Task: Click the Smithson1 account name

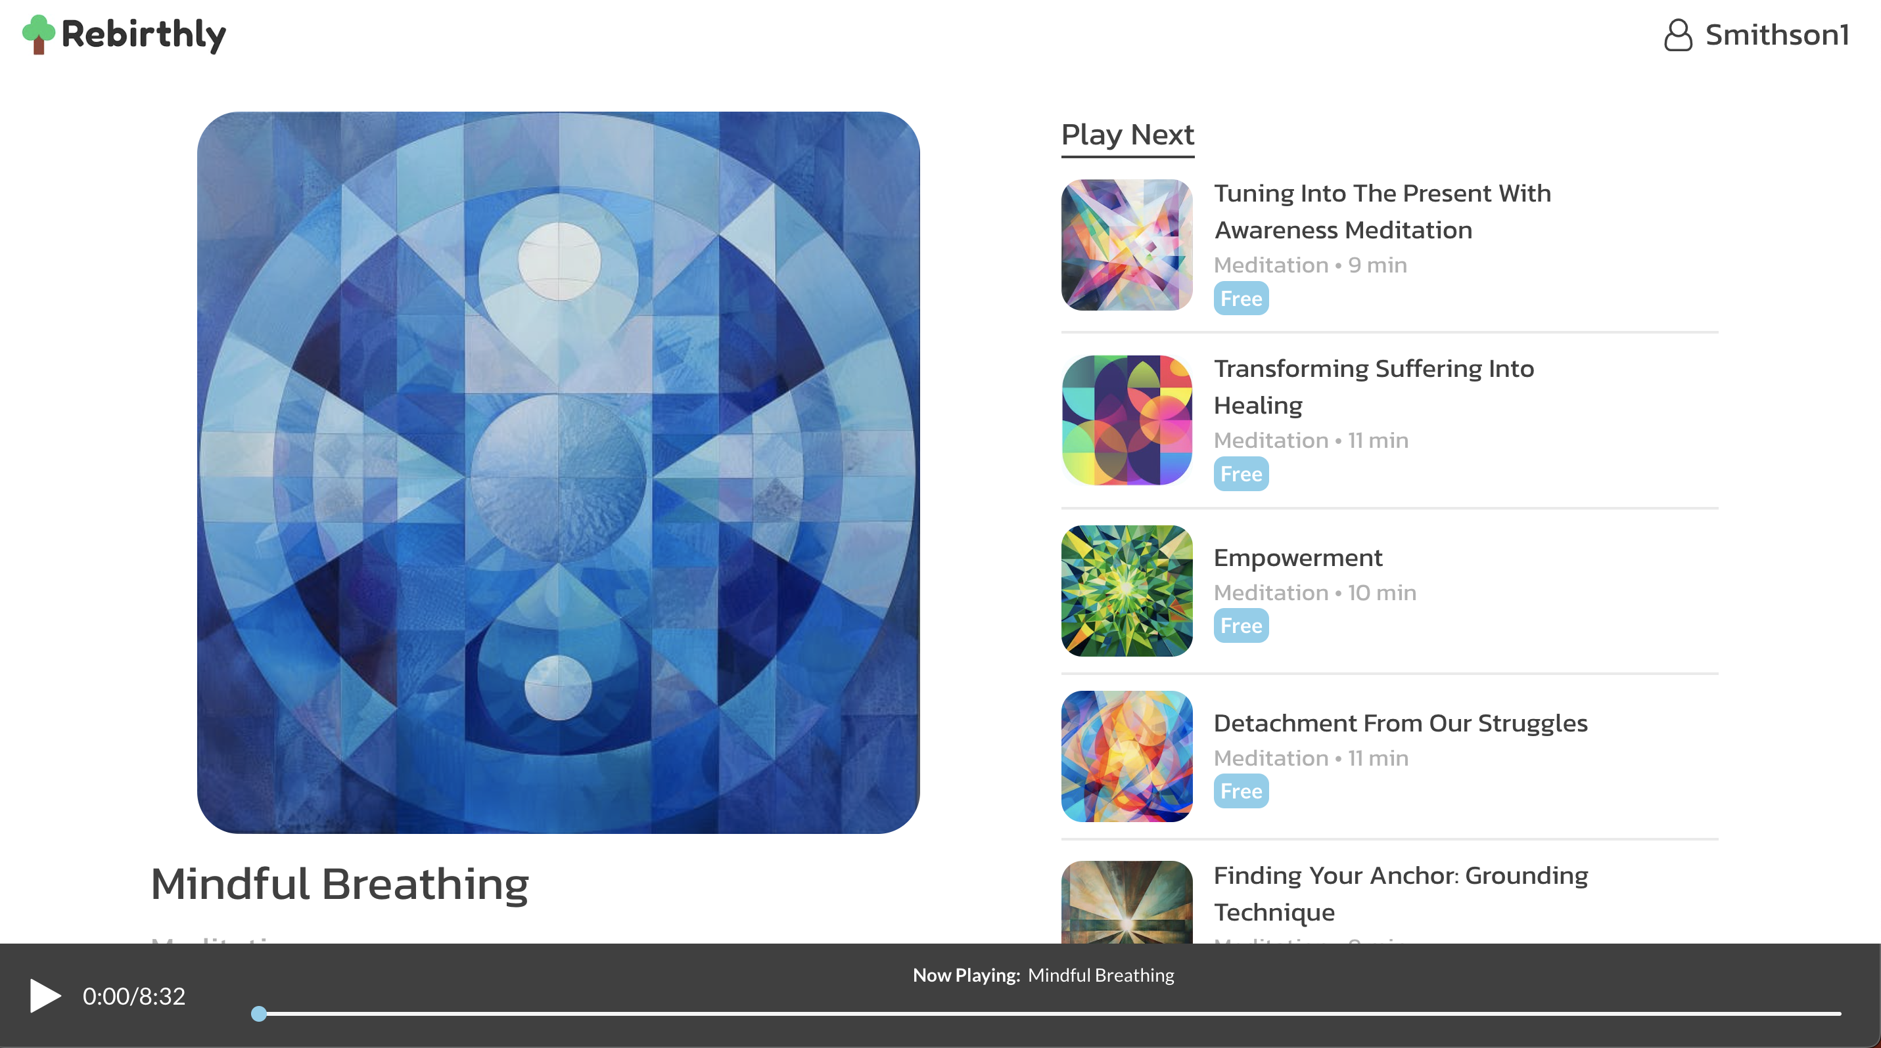Action: (1776, 34)
